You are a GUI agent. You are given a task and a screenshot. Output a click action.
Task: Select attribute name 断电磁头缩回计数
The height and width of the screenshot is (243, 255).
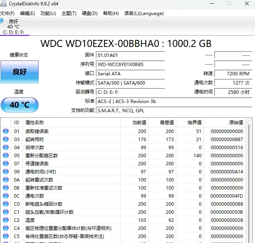[x=44, y=204]
